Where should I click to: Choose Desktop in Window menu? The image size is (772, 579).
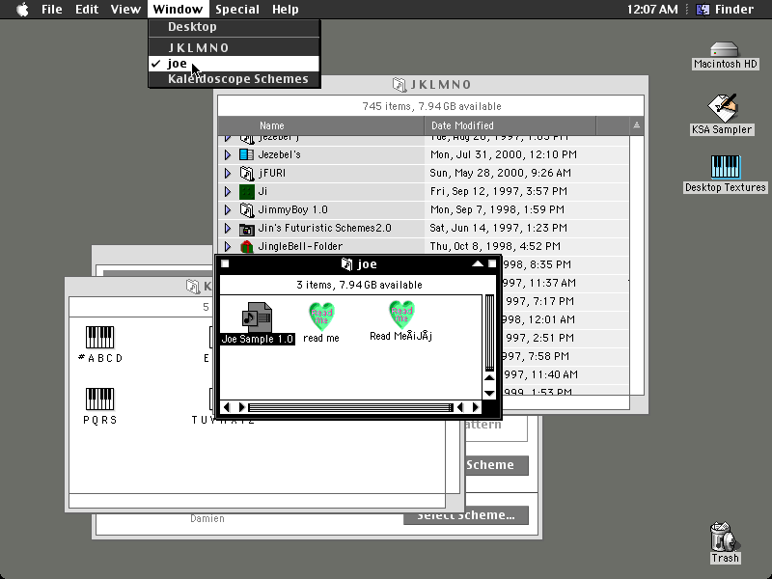point(234,27)
